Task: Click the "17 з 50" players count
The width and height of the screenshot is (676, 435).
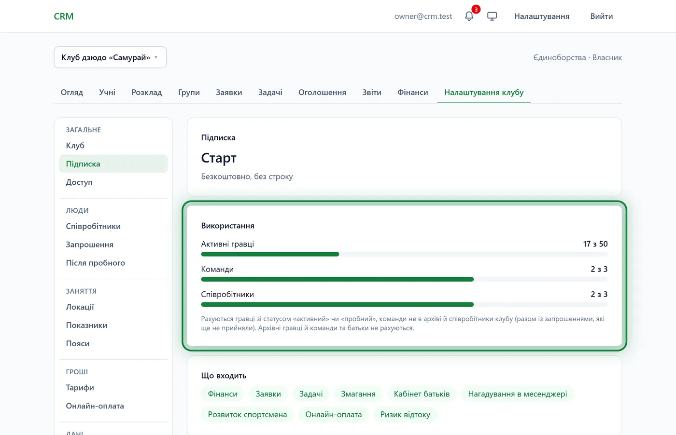Action: 595,244
